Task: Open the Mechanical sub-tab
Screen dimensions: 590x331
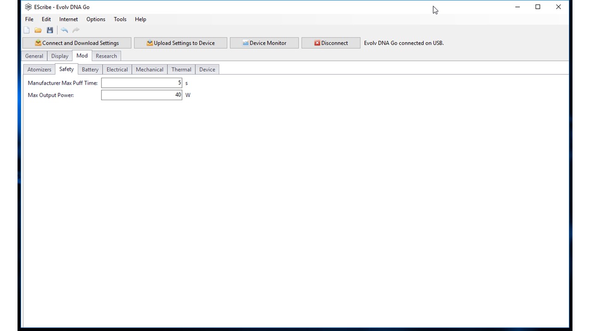Action: click(x=149, y=69)
